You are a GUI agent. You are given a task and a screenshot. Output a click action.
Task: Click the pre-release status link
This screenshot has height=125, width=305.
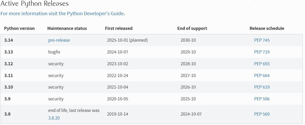point(59,40)
